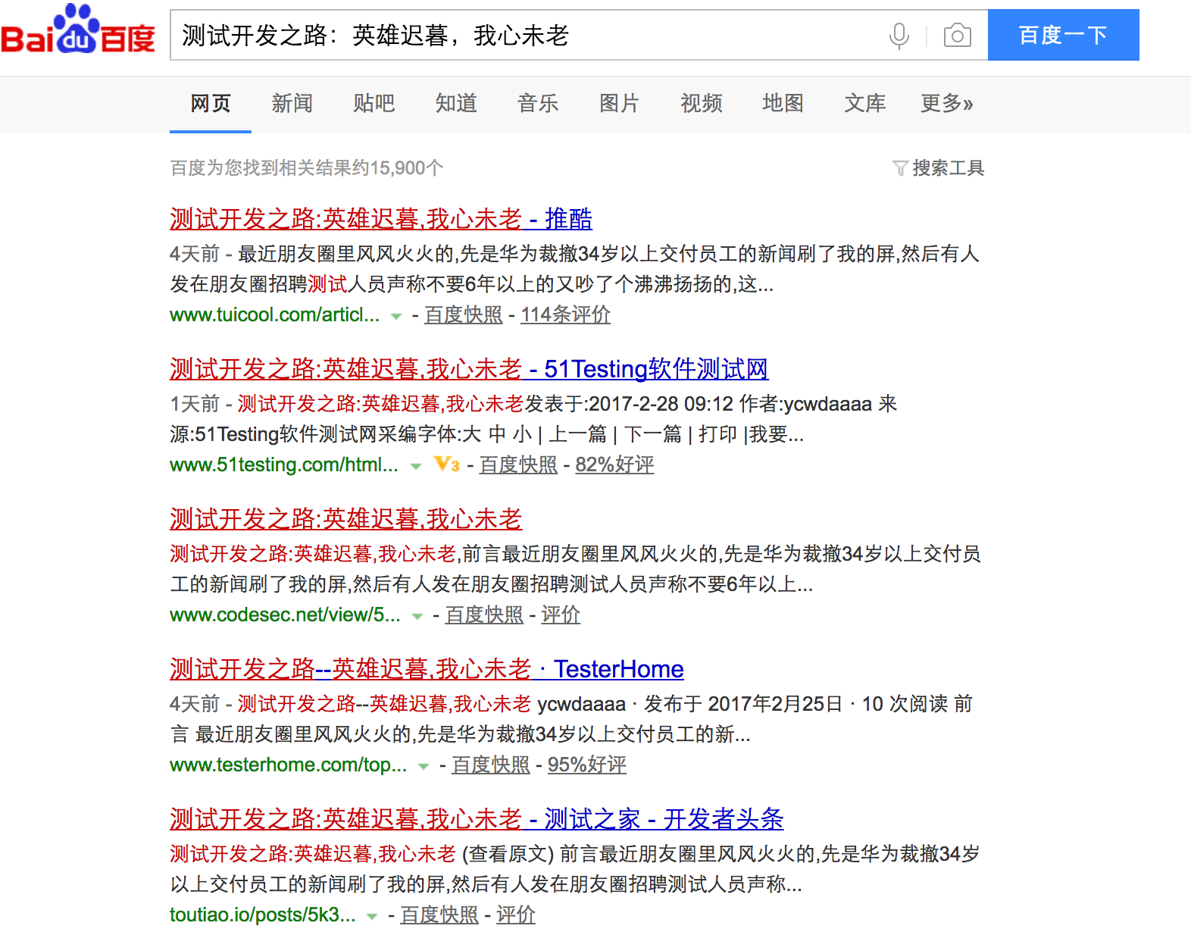Expand dropdown arrow next to 51testing.com URL
The width and height of the screenshot is (1191, 932).
point(415,466)
